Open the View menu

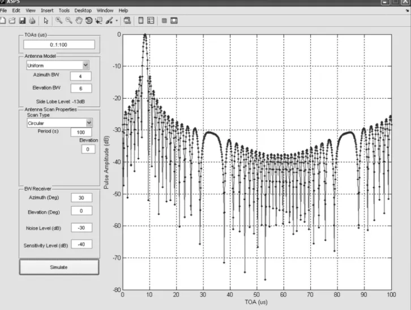point(31,11)
